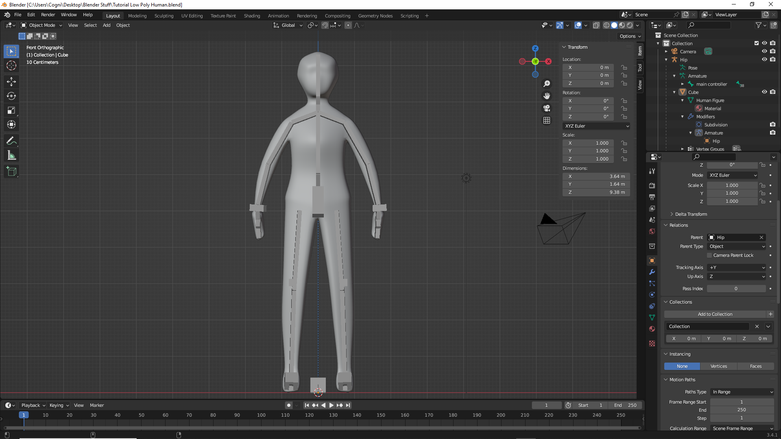The height and width of the screenshot is (439, 781).
Task: Open the Material Properties sphere tab
Action: point(652,329)
